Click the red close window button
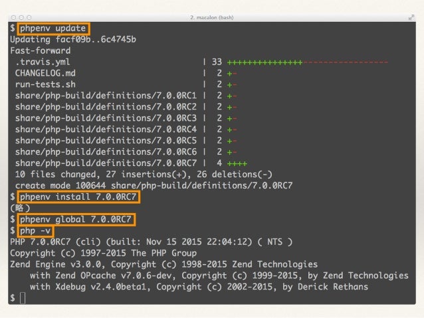This screenshot has width=424, height=318. [x=13, y=17]
